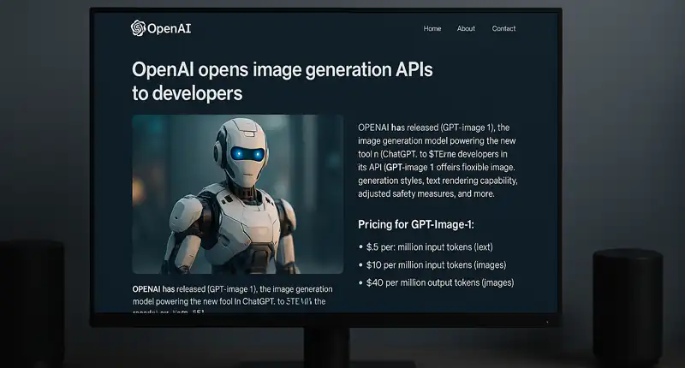This screenshot has width=685, height=368.
Task: Click the robot article image
Action: (x=238, y=194)
